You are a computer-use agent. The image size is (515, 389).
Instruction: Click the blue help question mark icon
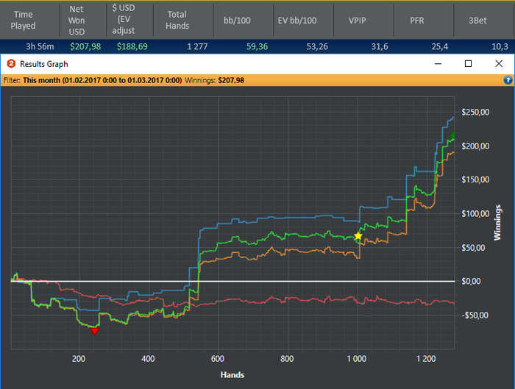[x=508, y=80]
